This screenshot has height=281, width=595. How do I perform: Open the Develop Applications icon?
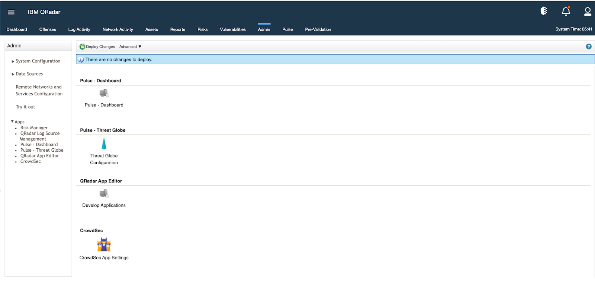coord(104,194)
